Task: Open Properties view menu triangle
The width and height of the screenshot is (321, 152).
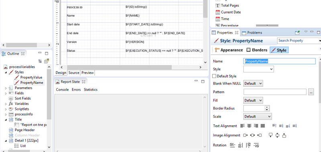Action: tap(306, 32)
